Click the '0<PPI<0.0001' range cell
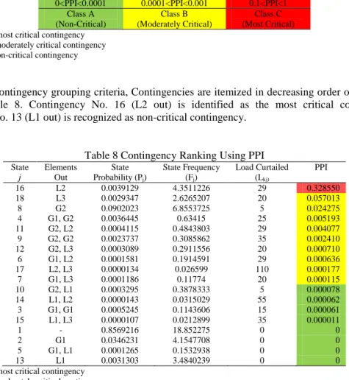 click(x=81, y=4)
